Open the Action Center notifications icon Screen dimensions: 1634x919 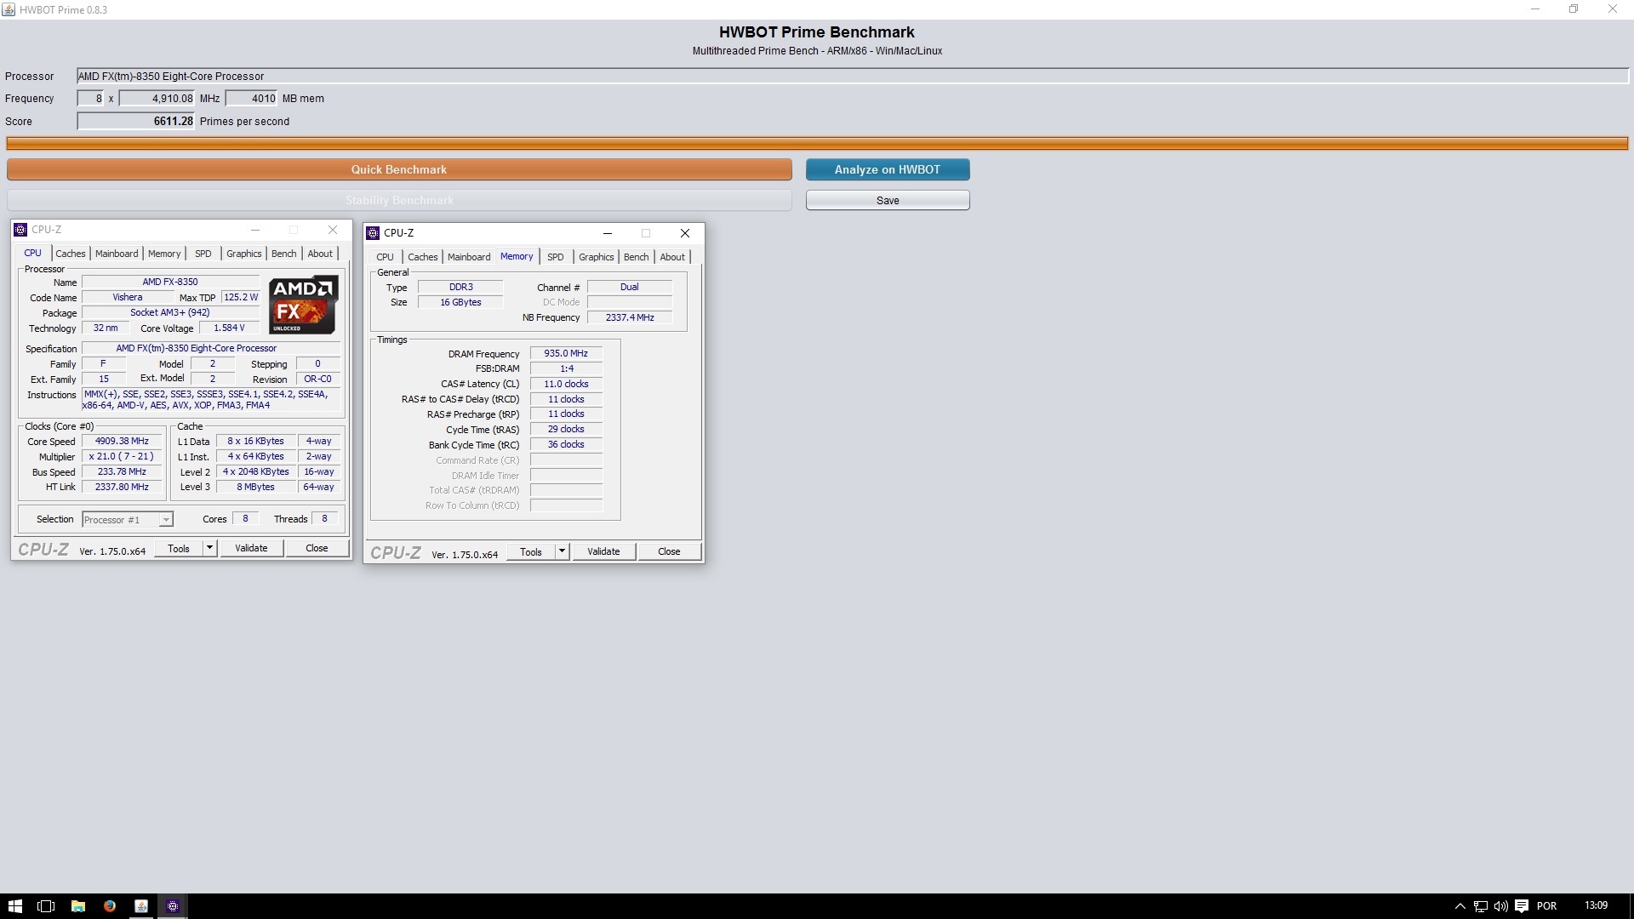(x=1522, y=906)
